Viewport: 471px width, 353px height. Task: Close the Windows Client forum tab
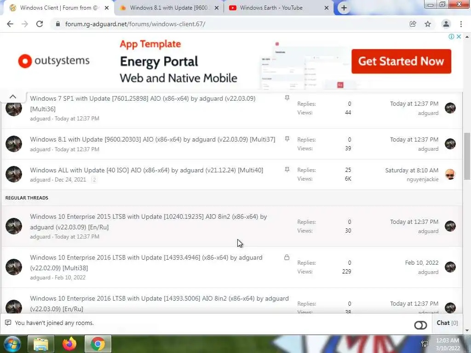pyautogui.click(x=107, y=8)
